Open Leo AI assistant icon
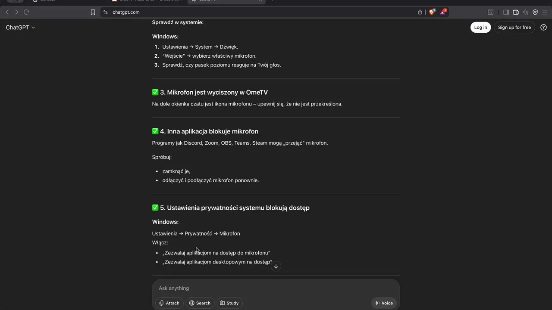552x310 pixels. coord(525,12)
